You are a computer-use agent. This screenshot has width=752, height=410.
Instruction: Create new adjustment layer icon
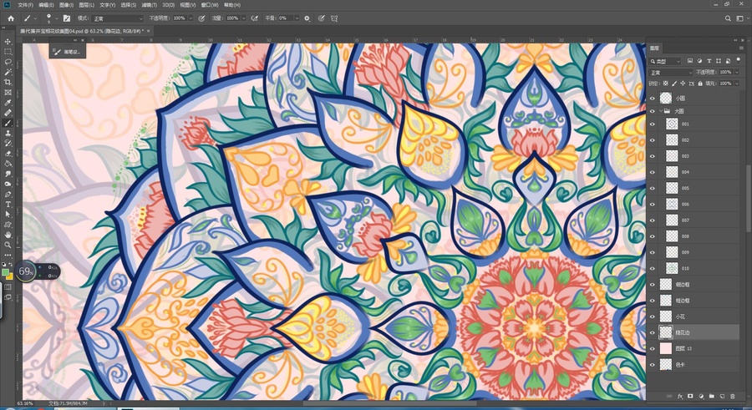(701, 396)
